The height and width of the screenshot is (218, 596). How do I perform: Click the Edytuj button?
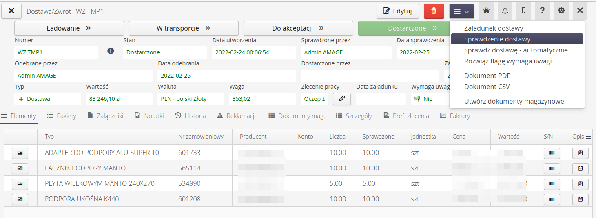397,11
